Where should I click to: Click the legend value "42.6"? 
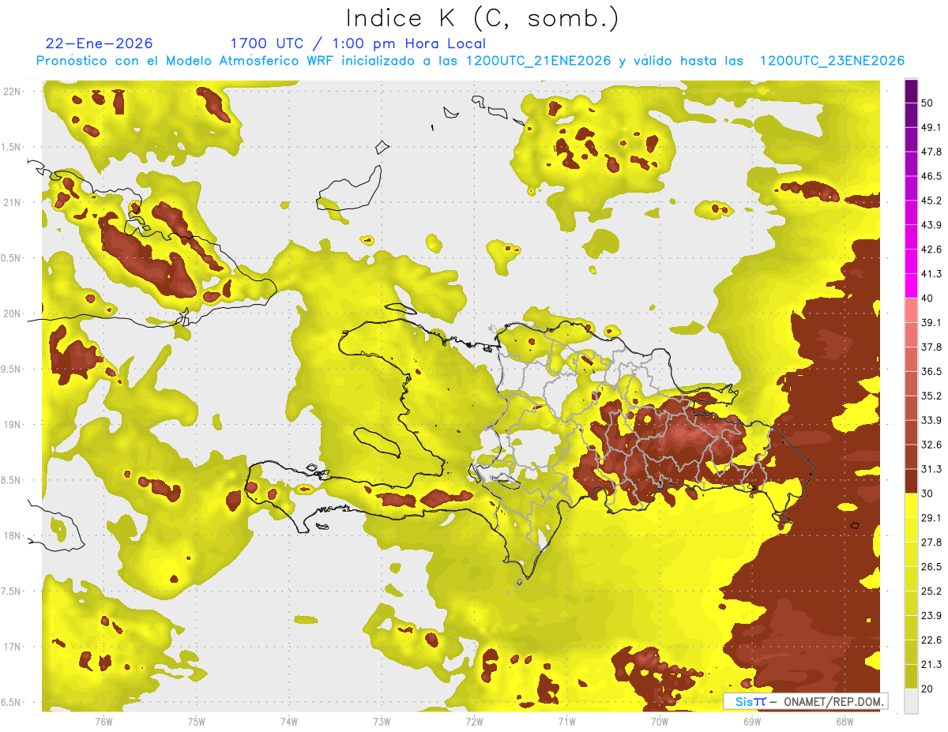[x=931, y=250]
